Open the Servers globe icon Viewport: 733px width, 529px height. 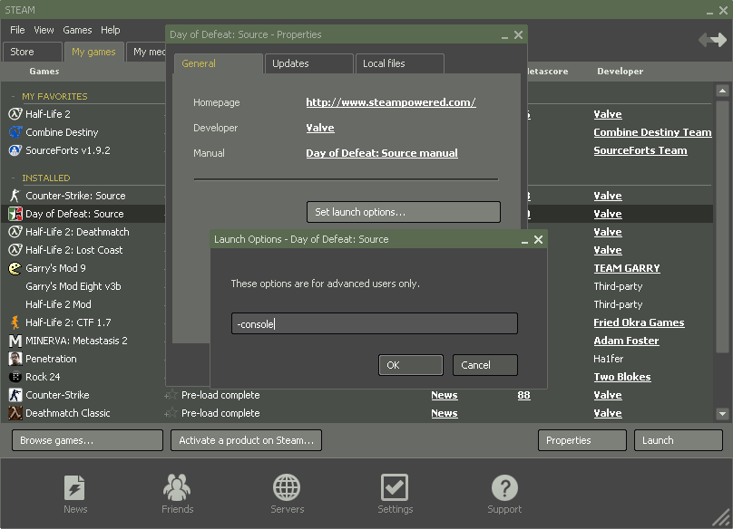(287, 488)
